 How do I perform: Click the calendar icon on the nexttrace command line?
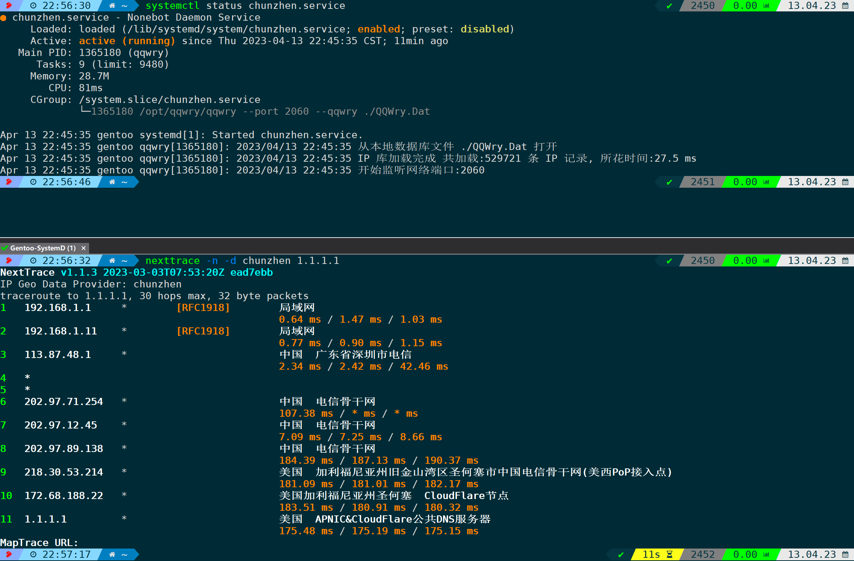pyautogui.click(x=846, y=260)
